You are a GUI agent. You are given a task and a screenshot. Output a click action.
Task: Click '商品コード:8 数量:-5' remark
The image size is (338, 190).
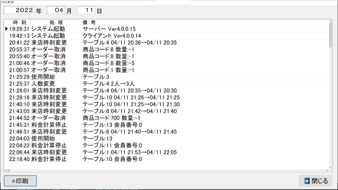(109, 63)
